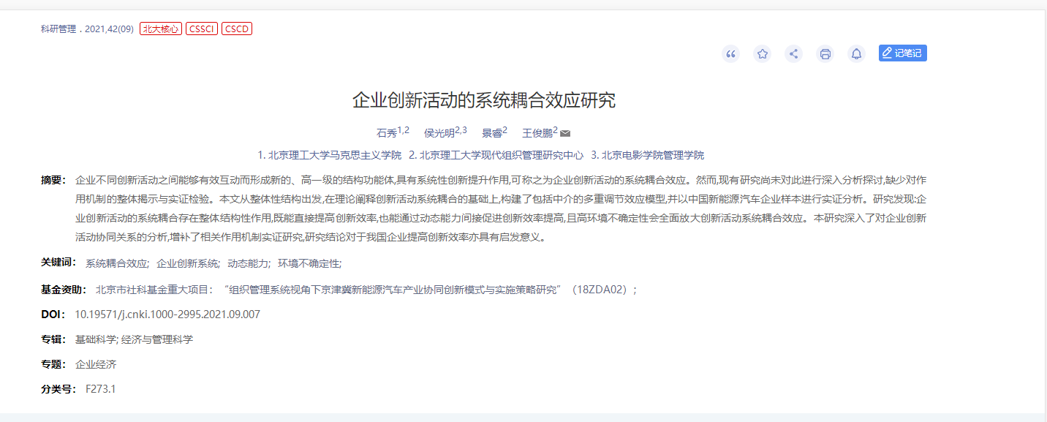Click the bell icon to follow updates

pyautogui.click(x=856, y=53)
